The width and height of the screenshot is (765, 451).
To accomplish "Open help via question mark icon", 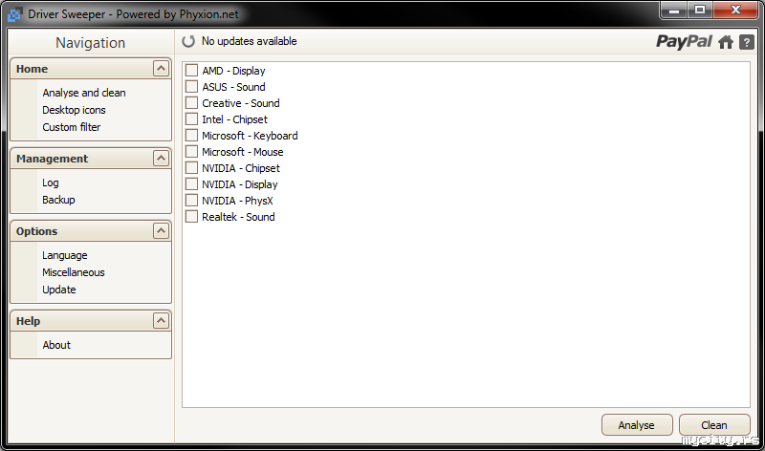I will [x=747, y=42].
